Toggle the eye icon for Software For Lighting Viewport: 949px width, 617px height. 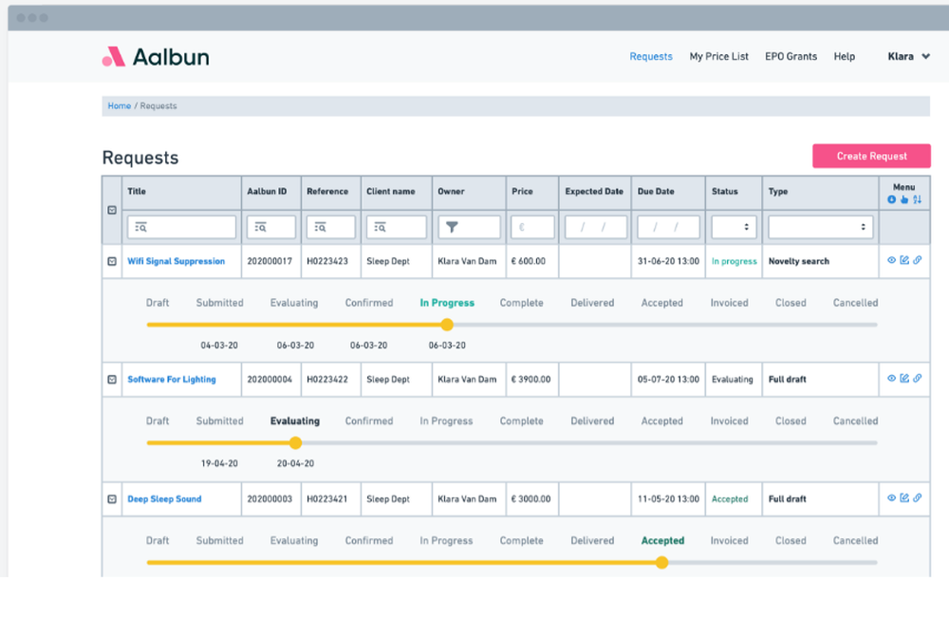[x=891, y=378]
